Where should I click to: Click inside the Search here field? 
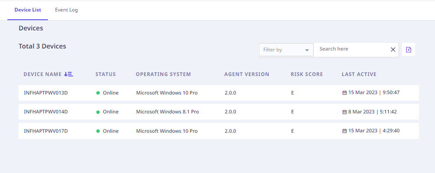click(x=351, y=49)
